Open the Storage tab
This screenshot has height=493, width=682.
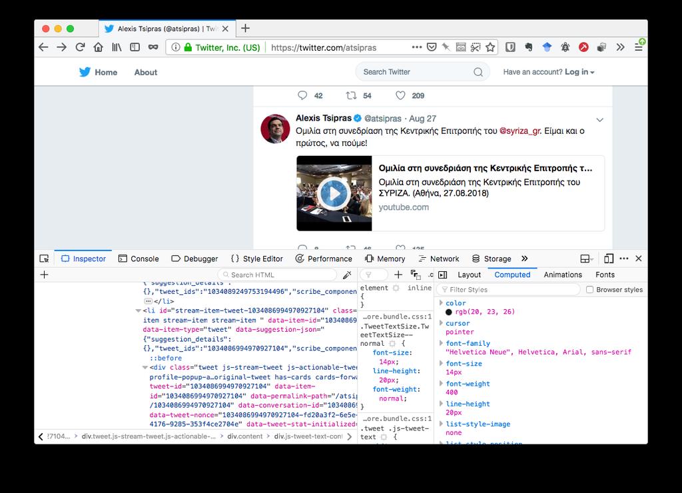coord(492,258)
